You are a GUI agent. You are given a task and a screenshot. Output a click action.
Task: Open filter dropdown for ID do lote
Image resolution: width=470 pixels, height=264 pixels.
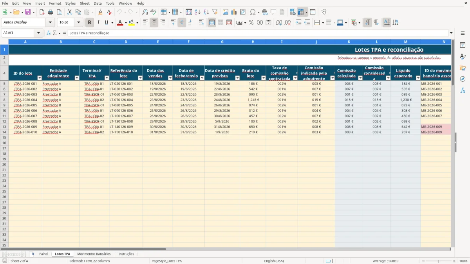tap(39, 78)
